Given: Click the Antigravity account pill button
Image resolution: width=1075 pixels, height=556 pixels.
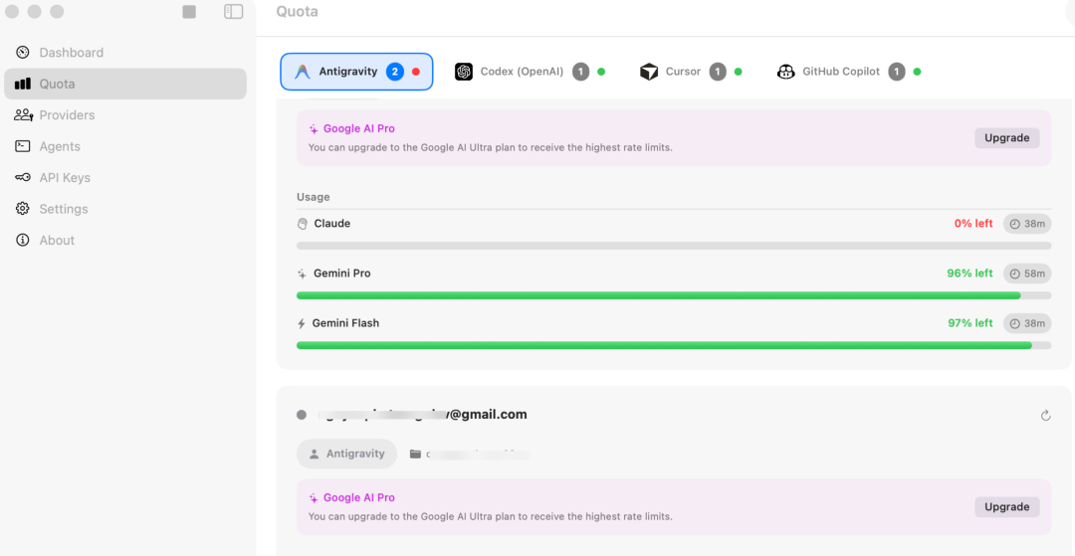Looking at the screenshot, I should pos(347,454).
